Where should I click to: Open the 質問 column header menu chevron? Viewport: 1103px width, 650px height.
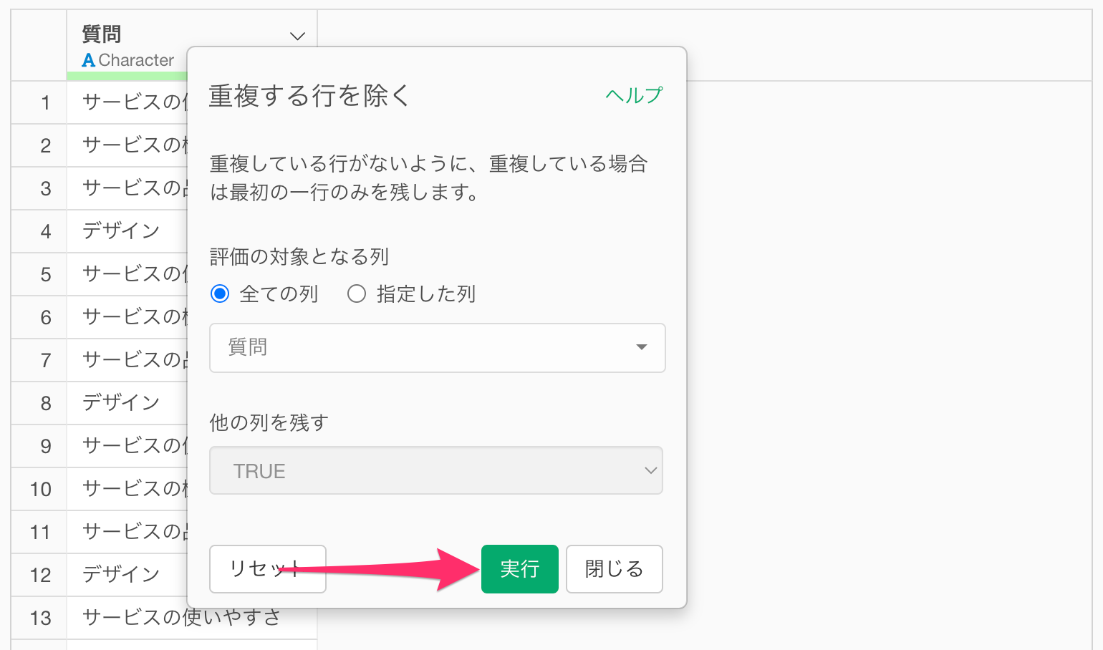tap(297, 36)
